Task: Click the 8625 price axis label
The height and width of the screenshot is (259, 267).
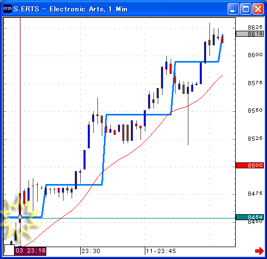Action: point(255,28)
